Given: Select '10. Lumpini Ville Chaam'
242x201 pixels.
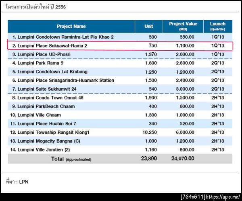Looking at the screenshot, I should click(35, 115).
